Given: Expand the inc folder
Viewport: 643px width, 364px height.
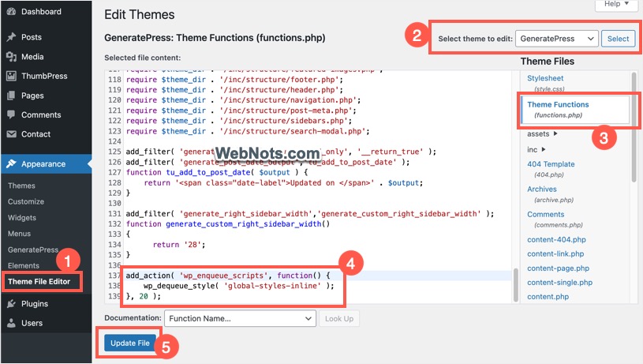Looking at the screenshot, I should coord(536,149).
